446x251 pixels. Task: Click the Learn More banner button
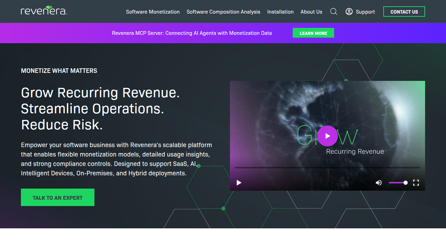click(x=313, y=33)
